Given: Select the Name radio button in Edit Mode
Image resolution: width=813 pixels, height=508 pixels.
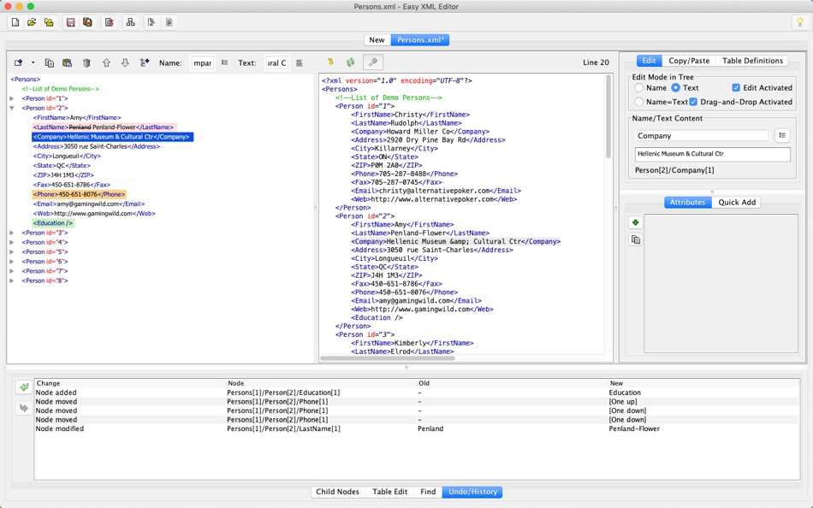Looking at the screenshot, I should coord(638,87).
